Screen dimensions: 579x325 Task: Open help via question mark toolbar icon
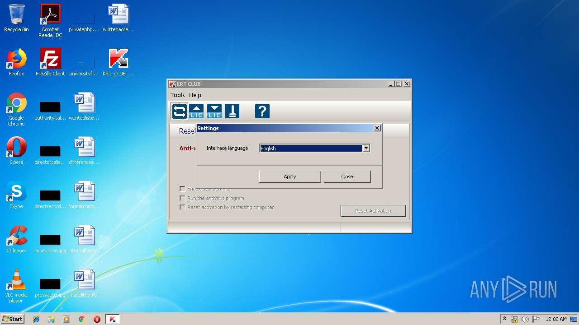(x=262, y=111)
